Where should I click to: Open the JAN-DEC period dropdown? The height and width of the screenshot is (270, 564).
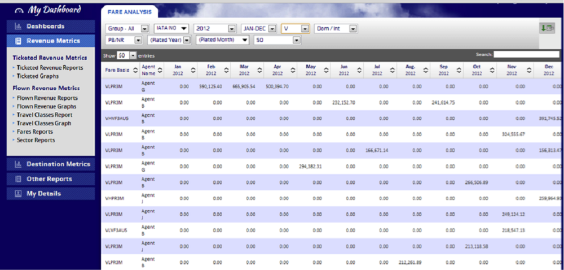271,28
